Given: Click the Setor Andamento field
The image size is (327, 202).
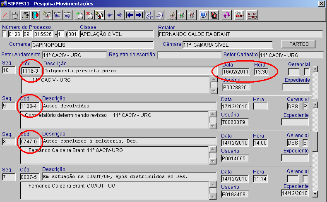Looking at the screenshot, I should point(75,55).
